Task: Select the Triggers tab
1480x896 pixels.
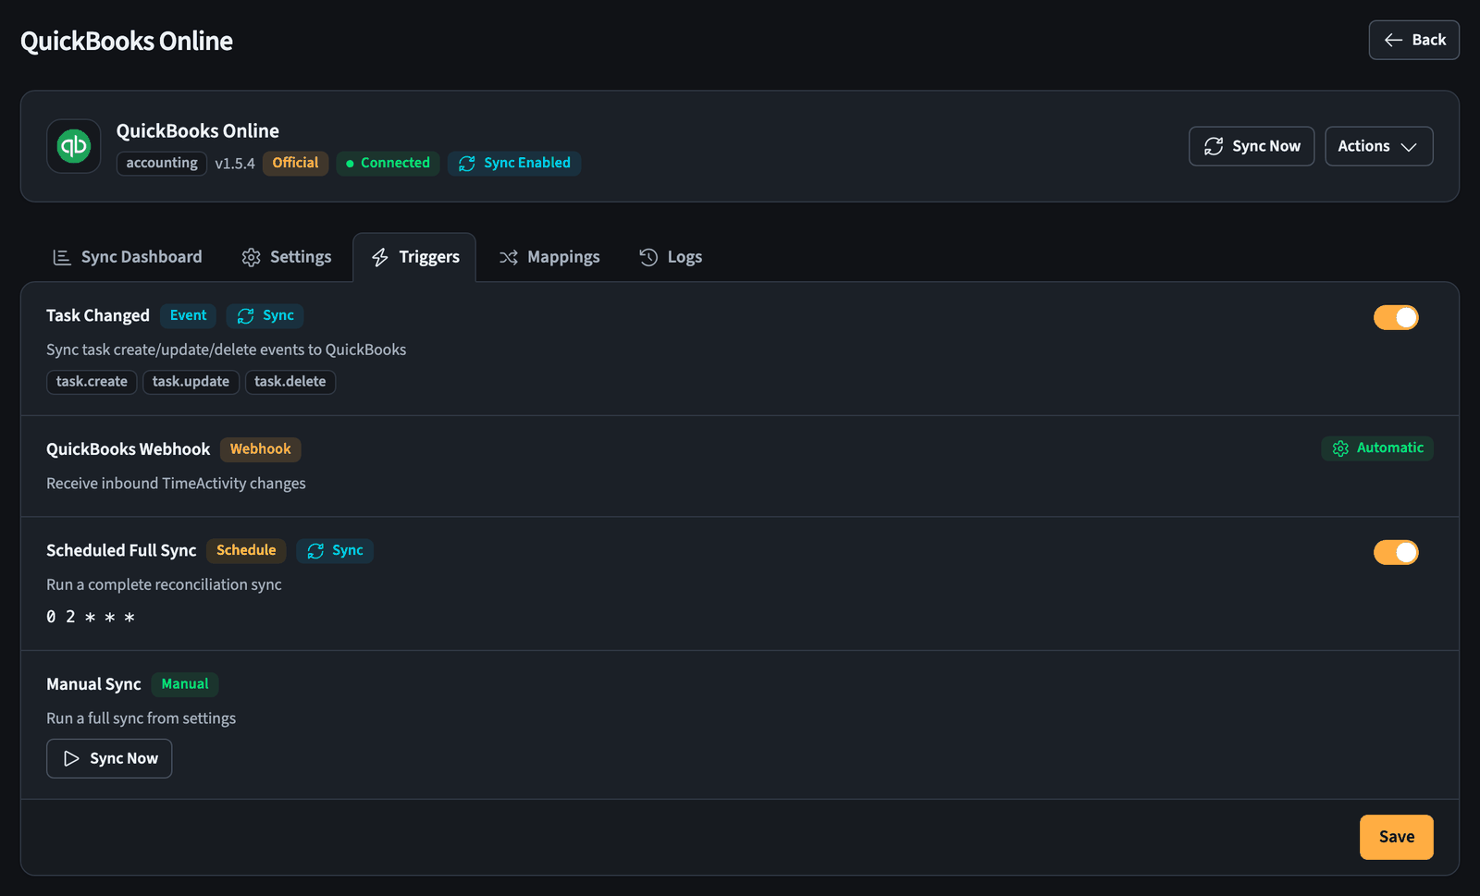Action: pos(414,257)
